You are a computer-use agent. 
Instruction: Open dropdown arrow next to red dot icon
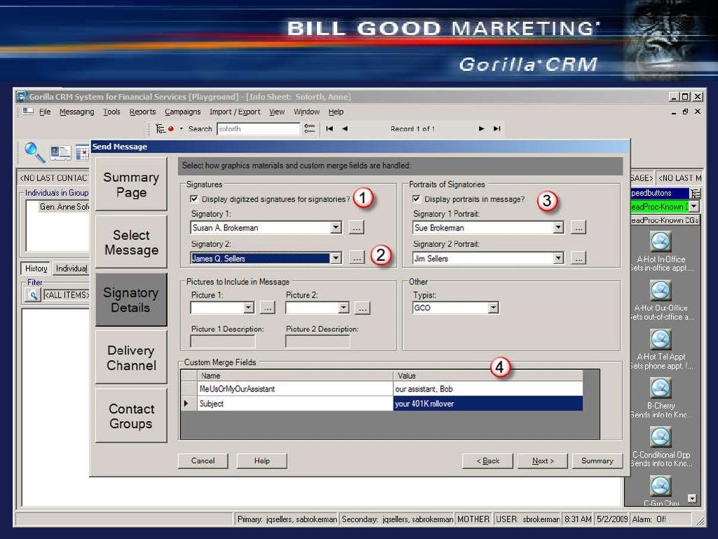(182, 129)
